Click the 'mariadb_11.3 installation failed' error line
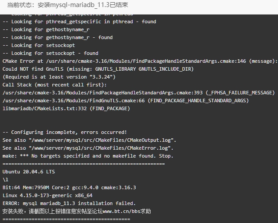The image size is (278, 223). pos(69,203)
